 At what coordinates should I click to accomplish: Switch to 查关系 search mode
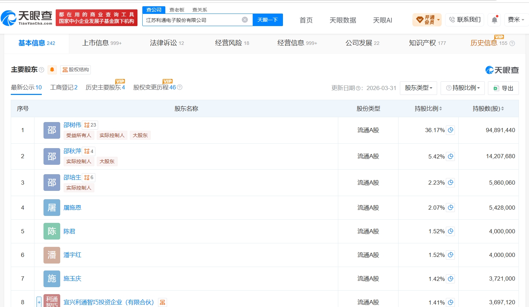coord(200,10)
